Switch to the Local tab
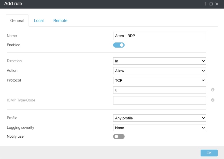Screen dimensions: 224x159 39,21
